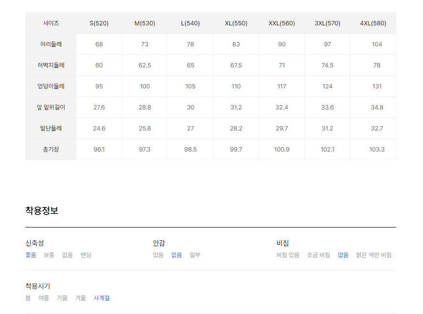Choose 일부 lining option
The image size is (423, 314).
pyautogui.click(x=195, y=255)
